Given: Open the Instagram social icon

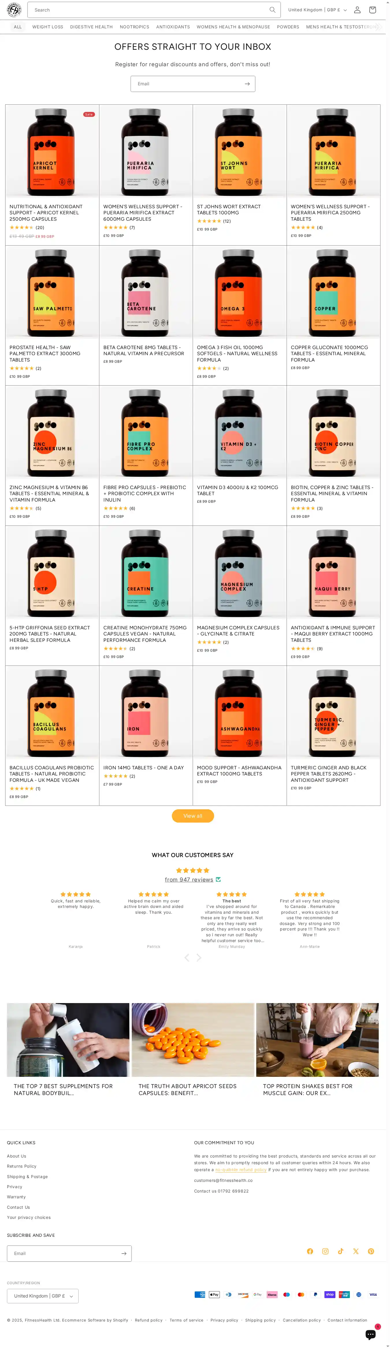Looking at the screenshot, I should (325, 1251).
